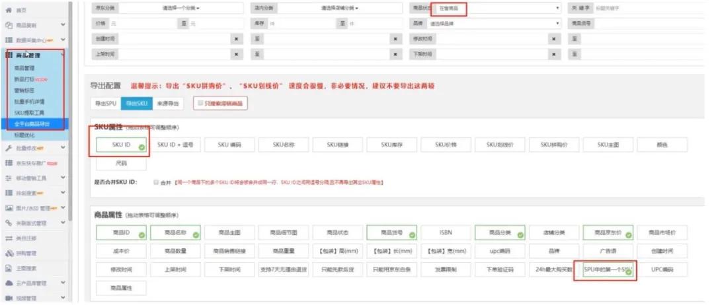Click the 批量修改 wrench icon

(x=8, y=148)
